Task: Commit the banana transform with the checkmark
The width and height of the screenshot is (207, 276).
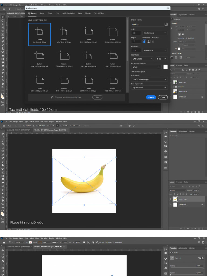Action: pyautogui.click(x=134, y=126)
